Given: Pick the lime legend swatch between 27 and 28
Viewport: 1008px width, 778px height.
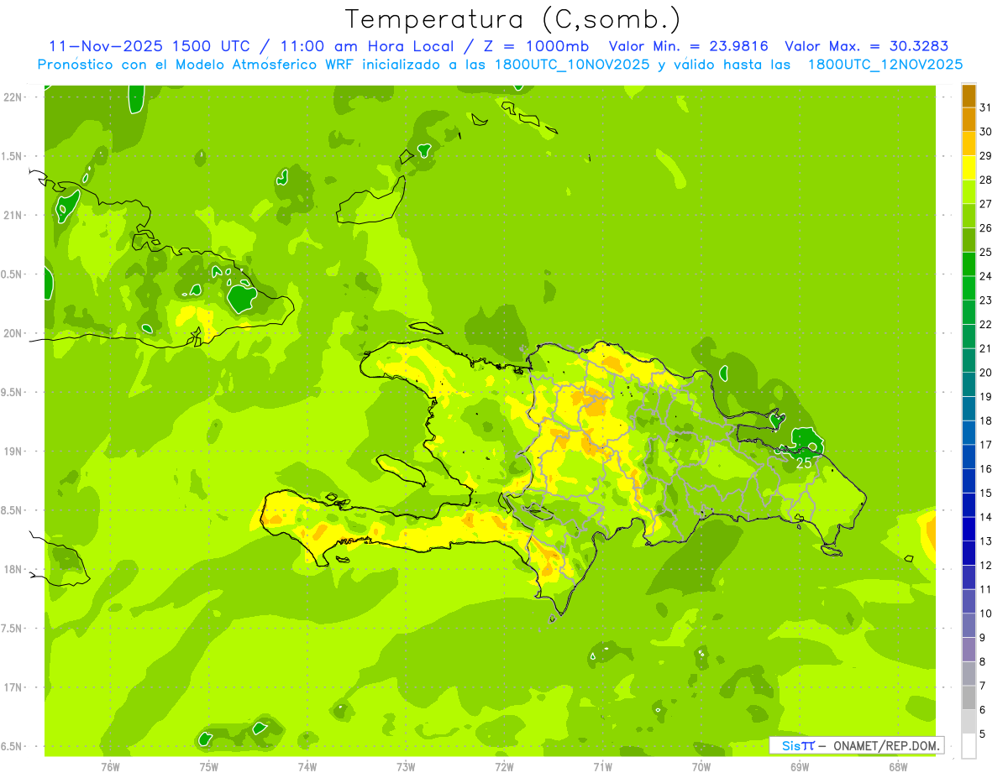Looking at the screenshot, I should pos(969,192).
